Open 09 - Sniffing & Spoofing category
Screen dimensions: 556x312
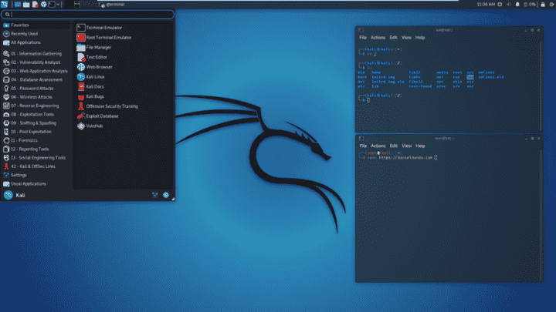coord(36,123)
